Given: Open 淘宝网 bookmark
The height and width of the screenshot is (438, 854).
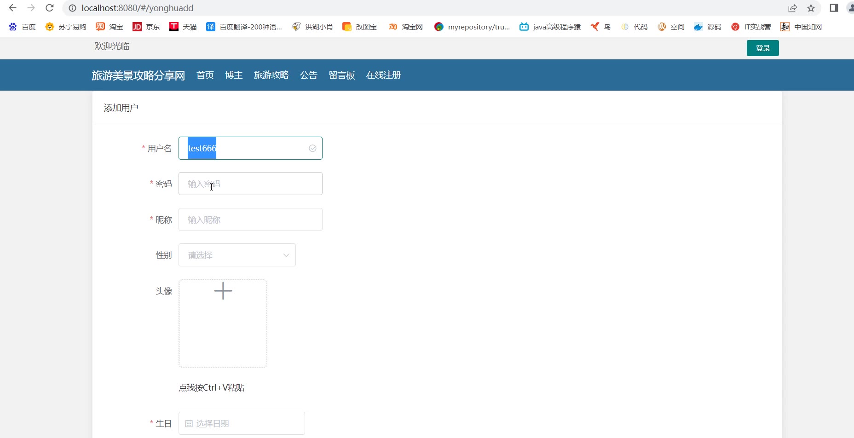Looking at the screenshot, I should [406, 27].
